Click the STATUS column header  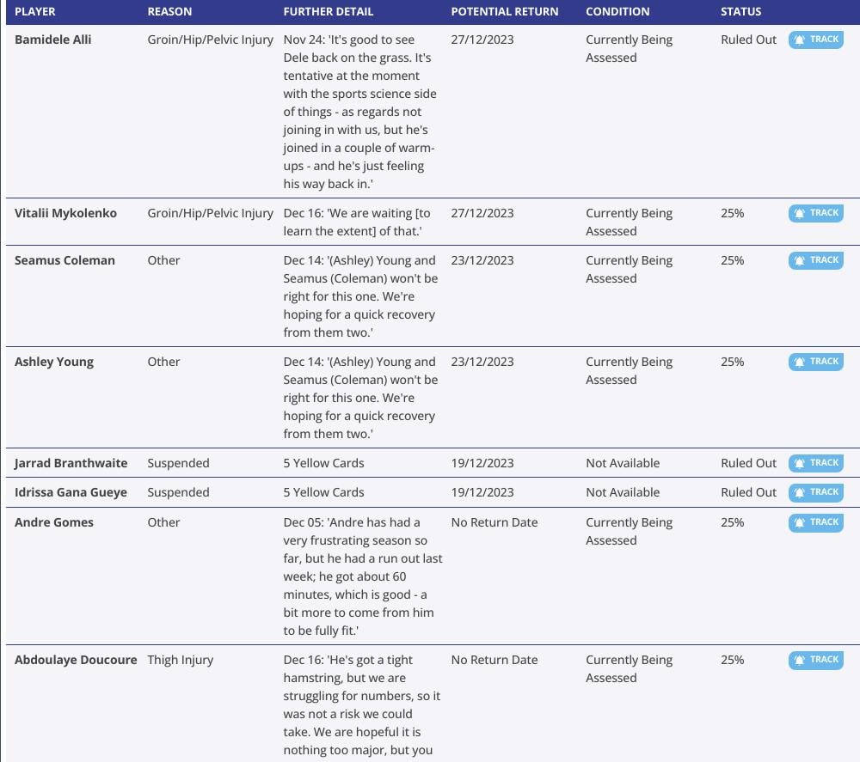pos(741,11)
